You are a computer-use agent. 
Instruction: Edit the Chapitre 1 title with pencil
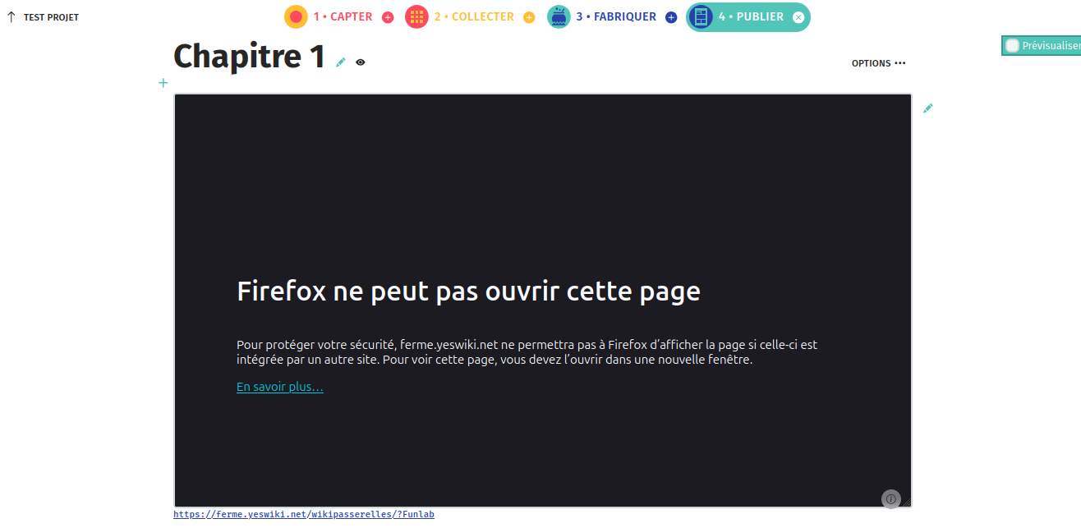[x=341, y=62]
